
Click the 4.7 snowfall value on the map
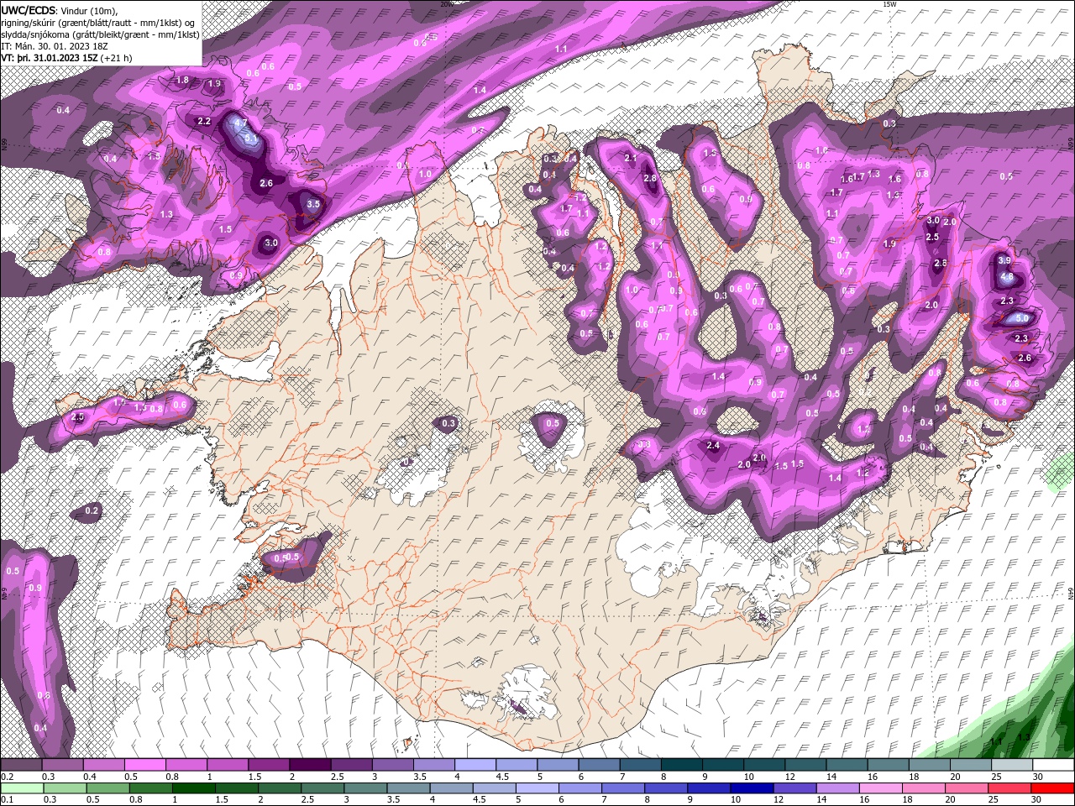point(240,123)
